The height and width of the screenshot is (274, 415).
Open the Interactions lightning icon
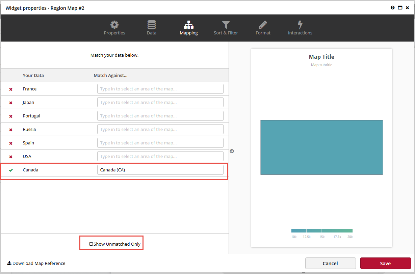(300, 24)
